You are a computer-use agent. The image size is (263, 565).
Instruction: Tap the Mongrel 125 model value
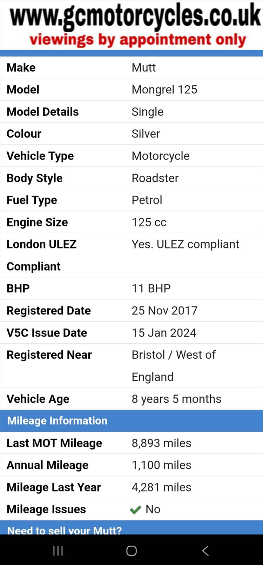point(164,90)
